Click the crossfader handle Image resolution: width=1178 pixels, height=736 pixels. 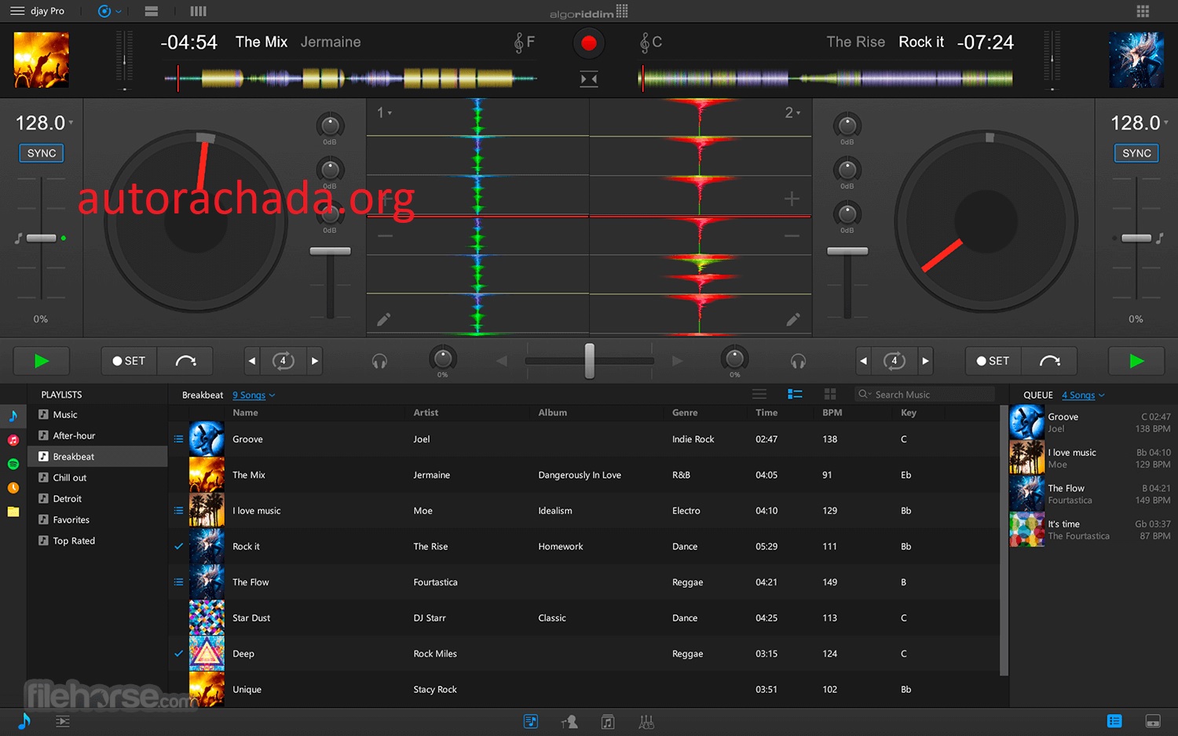589,361
